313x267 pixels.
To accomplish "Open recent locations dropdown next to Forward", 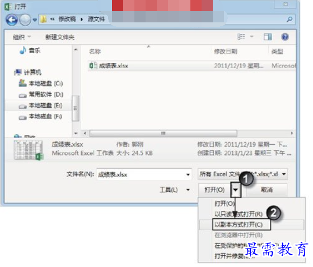I will (35, 20).
